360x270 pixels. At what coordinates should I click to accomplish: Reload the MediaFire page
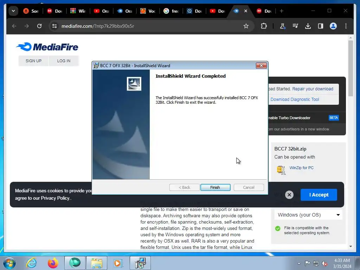(39, 26)
